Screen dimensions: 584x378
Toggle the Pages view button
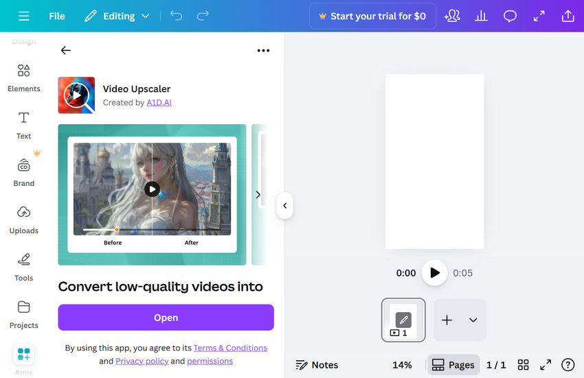click(453, 365)
